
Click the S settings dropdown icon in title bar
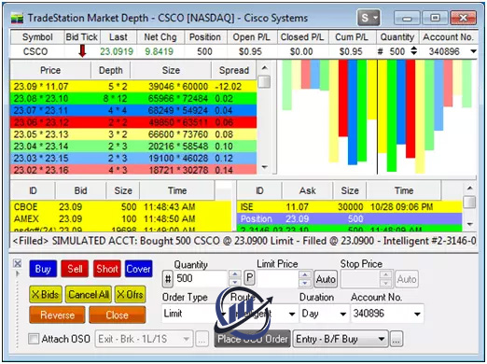click(x=369, y=18)
